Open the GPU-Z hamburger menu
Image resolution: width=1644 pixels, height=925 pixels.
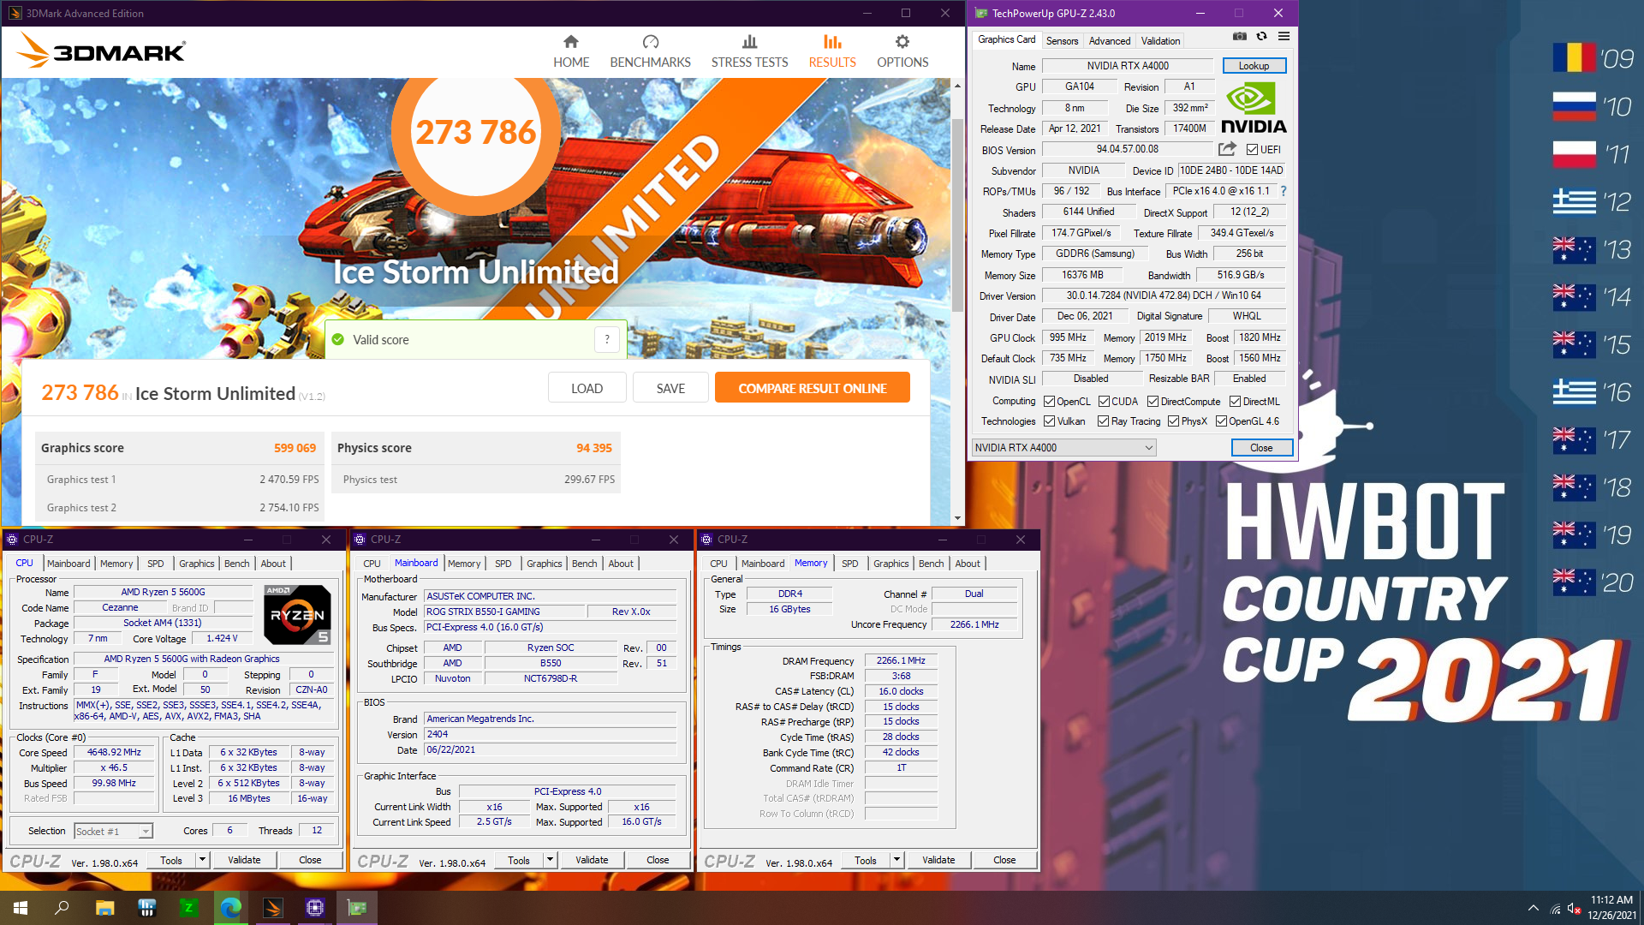(x=1284, y=36)
